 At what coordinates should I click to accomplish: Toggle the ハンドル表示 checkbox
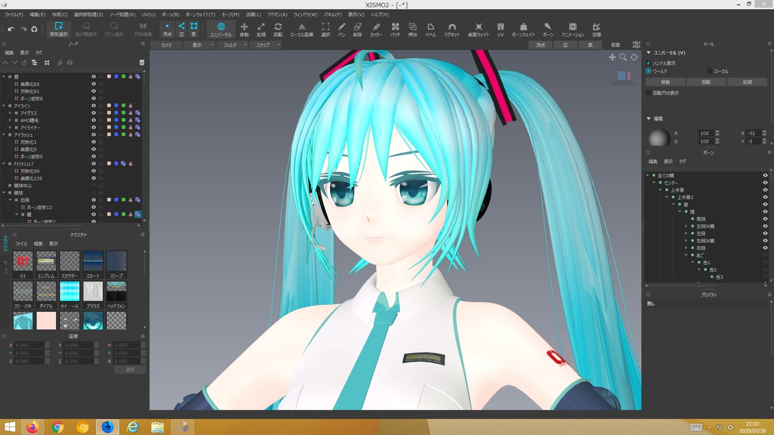[x=649, y=63]
